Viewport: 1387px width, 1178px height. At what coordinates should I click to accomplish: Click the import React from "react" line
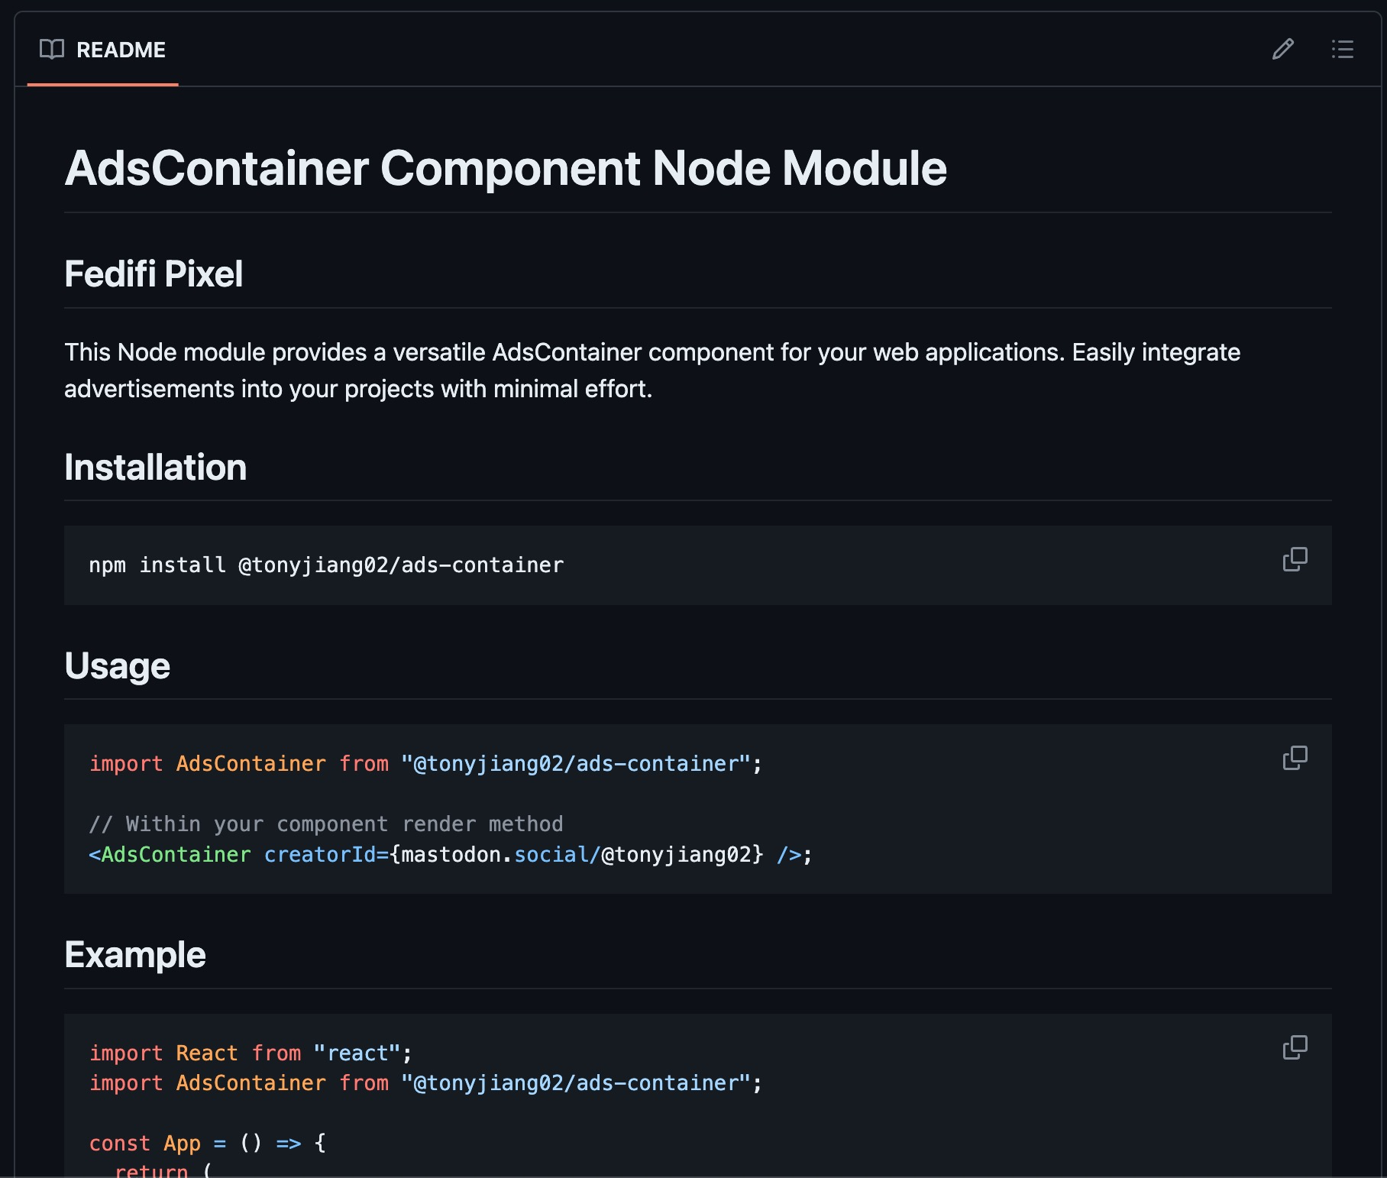pos(251,1053)
